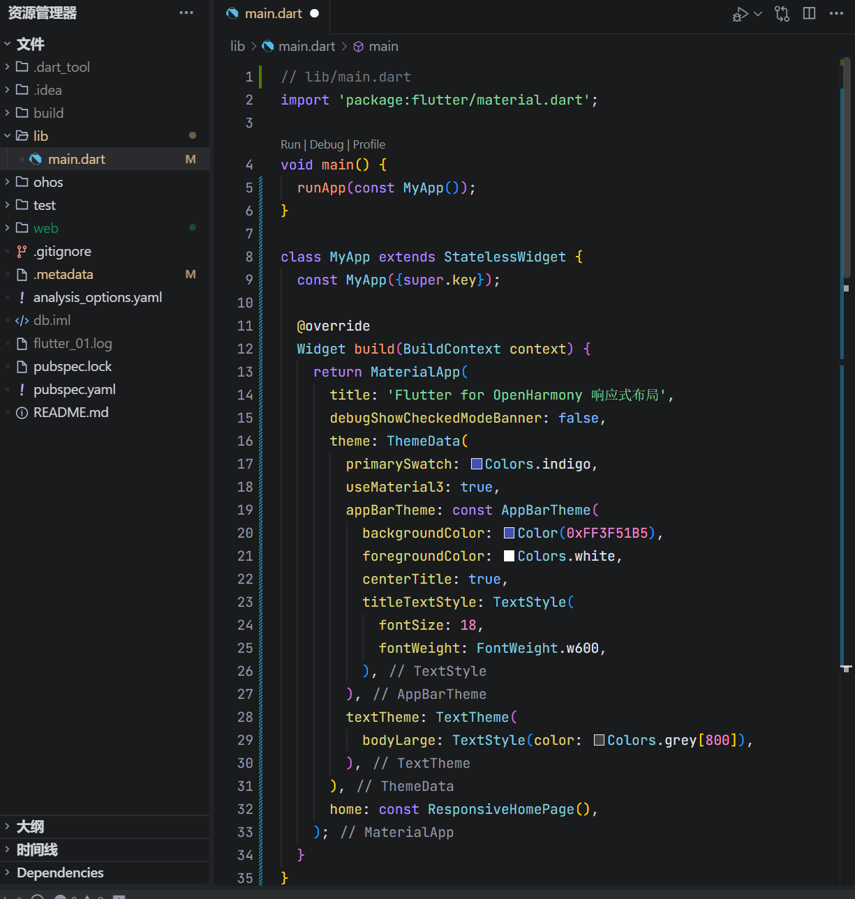Screen dimensions: 855x899
Task: Expand the 时间线 timeline panel
Action: click(105, 849)
